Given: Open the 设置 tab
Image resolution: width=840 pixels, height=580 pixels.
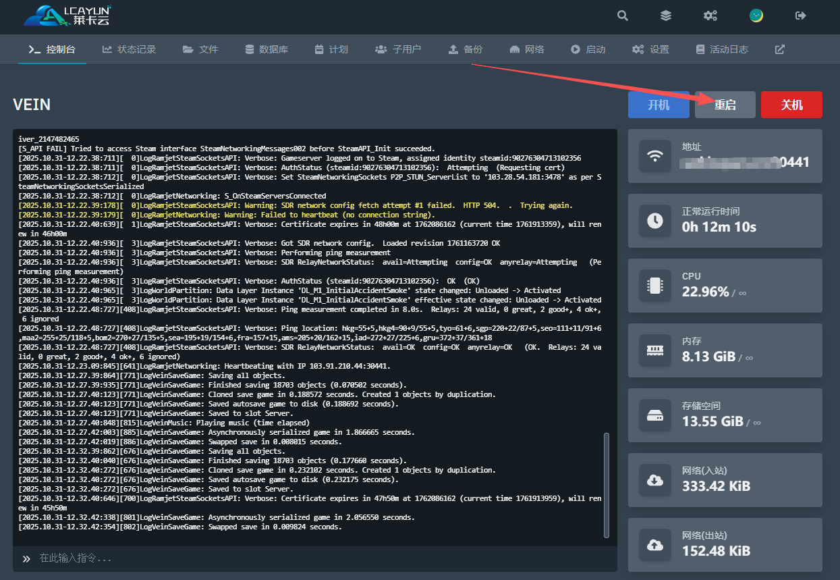Looking at the screenshot, I should coord(651,49).
